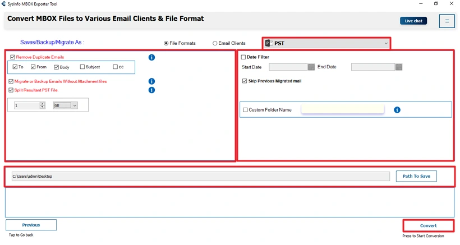Click the split size number field
This screenshot has height=245, width=460.
point(27,105)
